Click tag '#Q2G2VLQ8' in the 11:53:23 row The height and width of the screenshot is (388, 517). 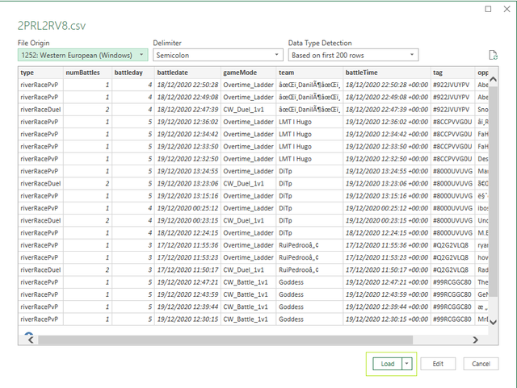click(452, 257)
